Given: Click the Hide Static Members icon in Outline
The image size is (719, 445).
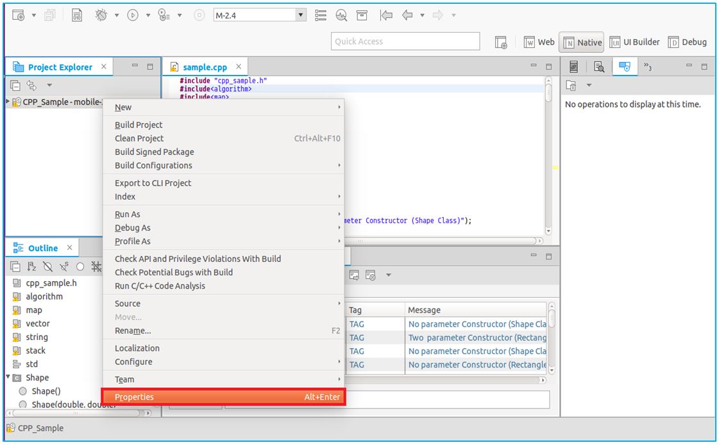Looking at the screenshot, I should pos(64,266).
